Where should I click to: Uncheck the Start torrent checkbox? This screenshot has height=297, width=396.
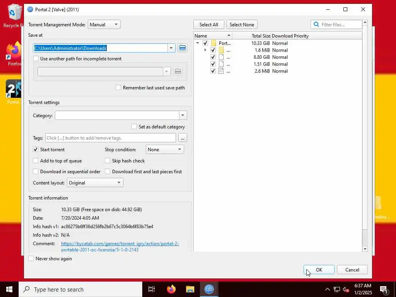click(x=36, y=149)
